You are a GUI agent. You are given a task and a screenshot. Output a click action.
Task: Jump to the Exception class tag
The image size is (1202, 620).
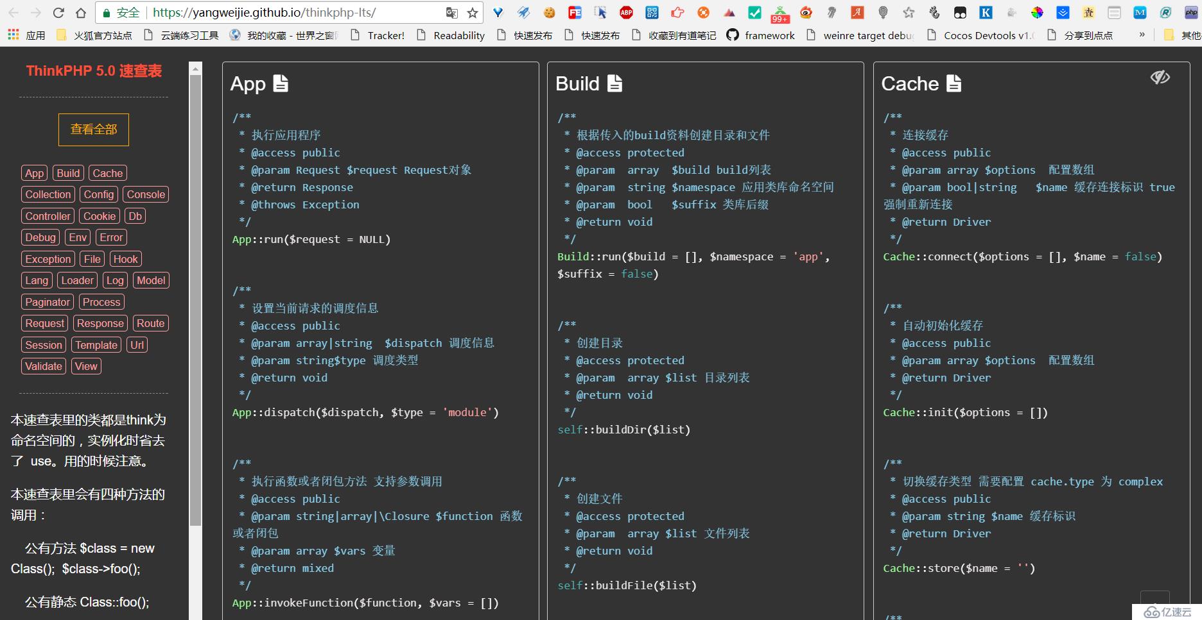[48, 259]
